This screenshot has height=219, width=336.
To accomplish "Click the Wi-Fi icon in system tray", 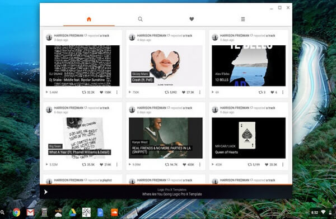I will (323, 212).
